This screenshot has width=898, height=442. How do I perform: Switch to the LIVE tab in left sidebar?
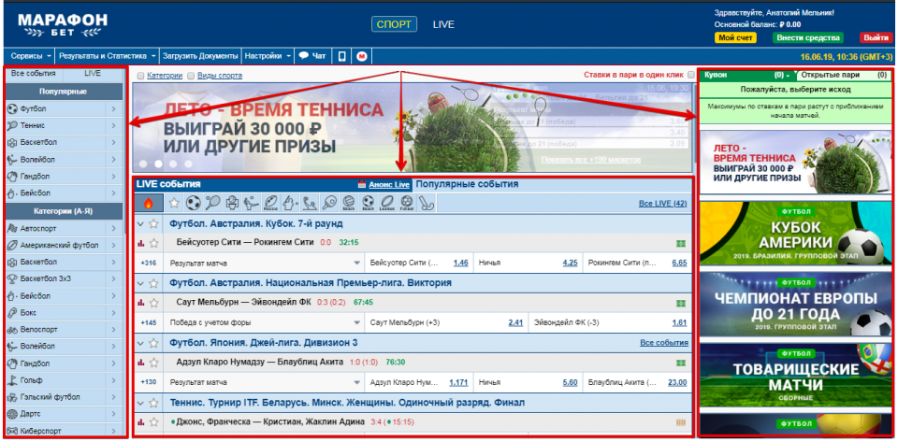[93, 73]
